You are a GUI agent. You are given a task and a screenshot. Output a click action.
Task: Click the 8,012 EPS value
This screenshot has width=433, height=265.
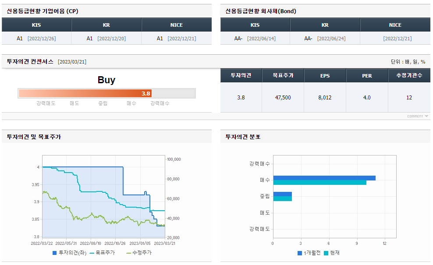click(x=325, y=97)
